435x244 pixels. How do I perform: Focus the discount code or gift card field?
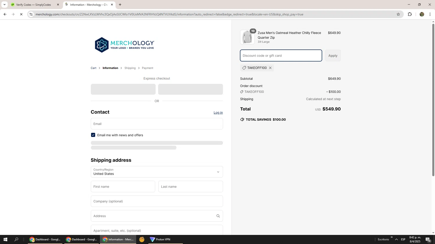[281, 56]
